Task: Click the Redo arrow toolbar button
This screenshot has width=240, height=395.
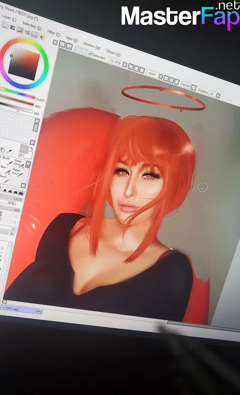Action: [x=69, y=46]
